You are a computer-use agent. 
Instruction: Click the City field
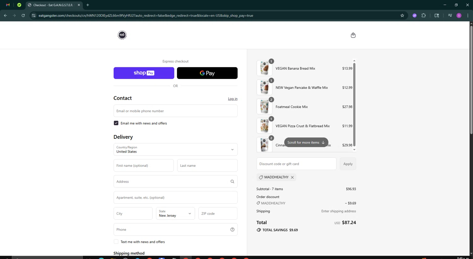(x=133, y=213)
